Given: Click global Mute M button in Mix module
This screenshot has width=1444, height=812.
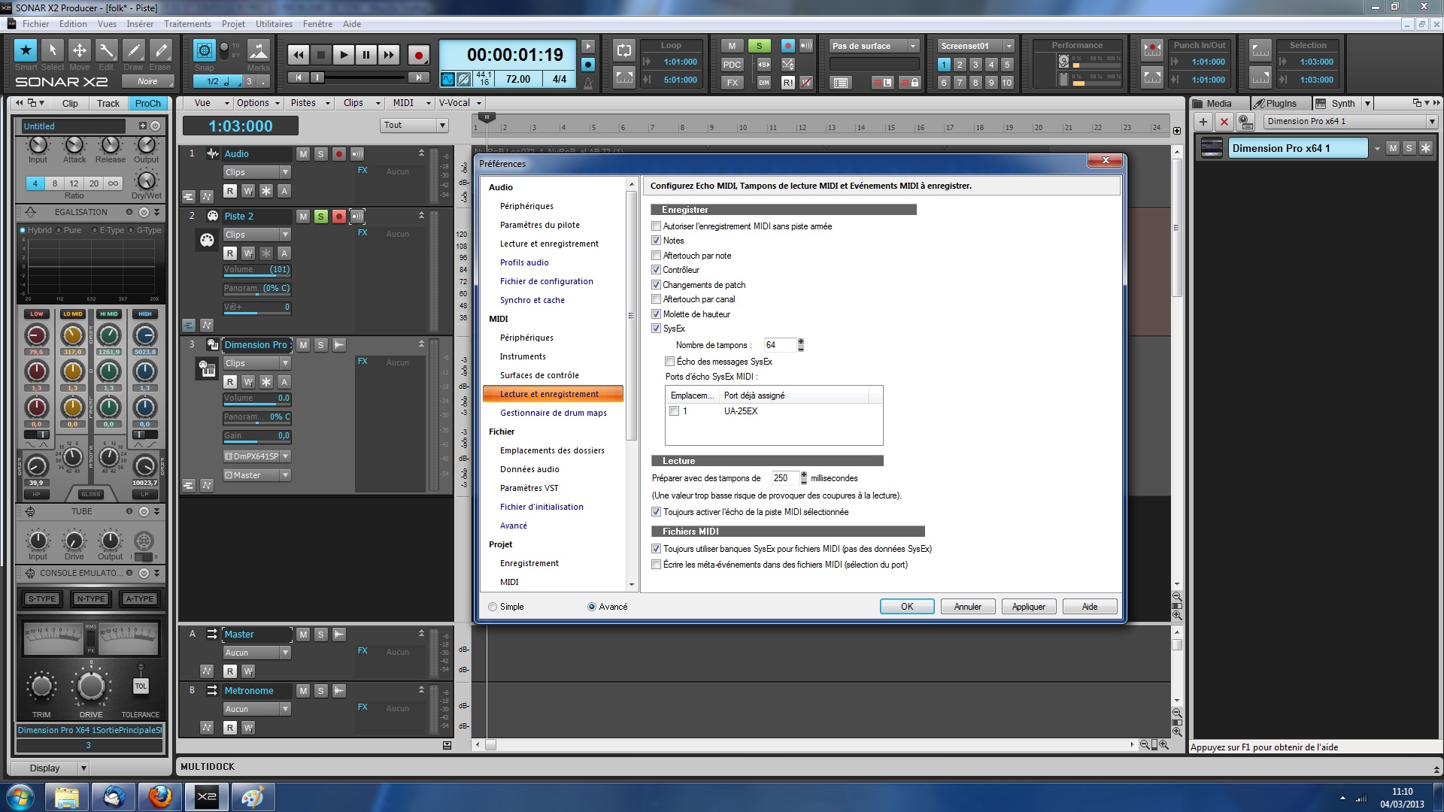Looking at the screenshot, I should (732, 46).
